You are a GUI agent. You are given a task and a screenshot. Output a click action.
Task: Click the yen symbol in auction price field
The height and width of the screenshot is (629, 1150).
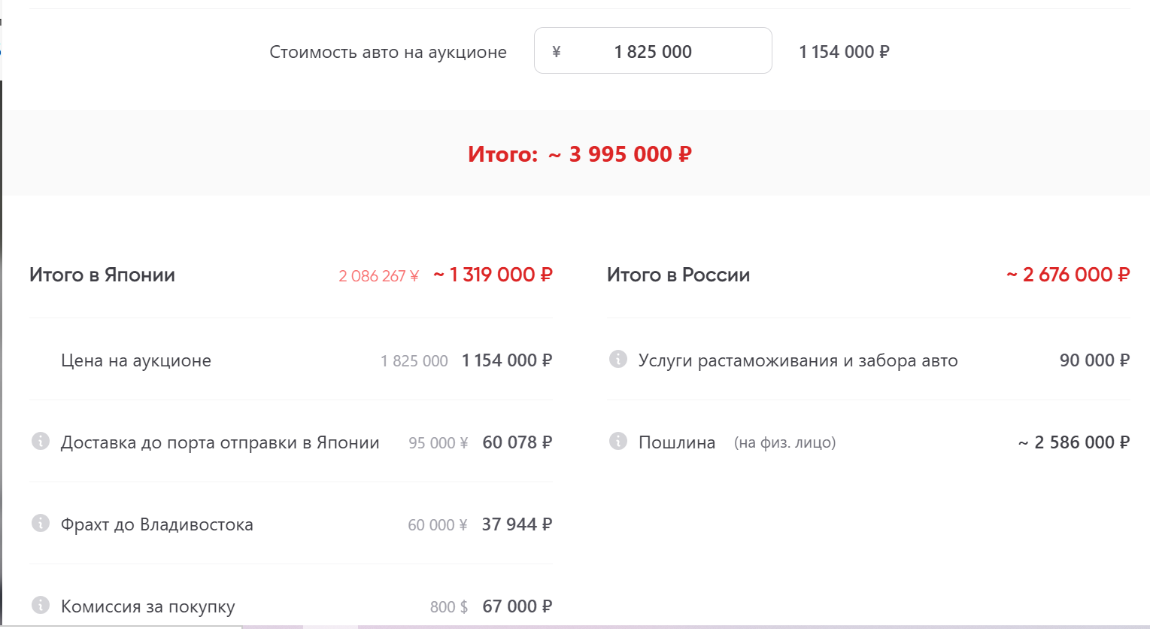point(557,51)
